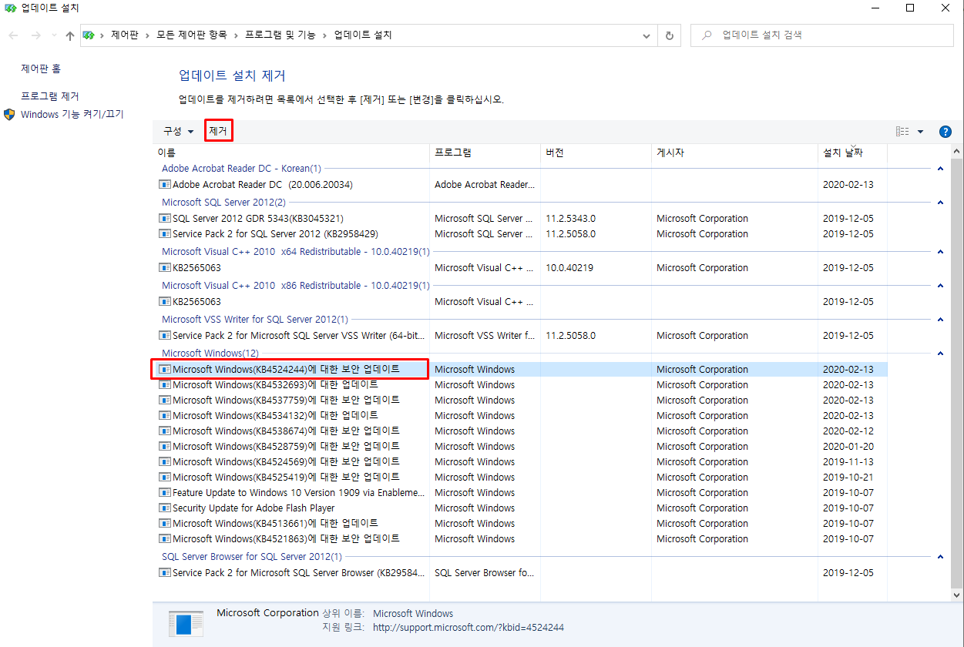This screenshot has height=647, width=964.
Task: Collapse Microsoft VSS Writer group
Action: pyautogui.click(x=940, y=320)
